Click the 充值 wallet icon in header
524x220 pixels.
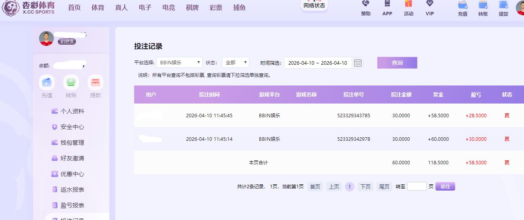463,5
